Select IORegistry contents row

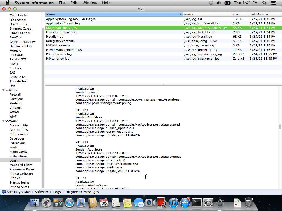163,41
